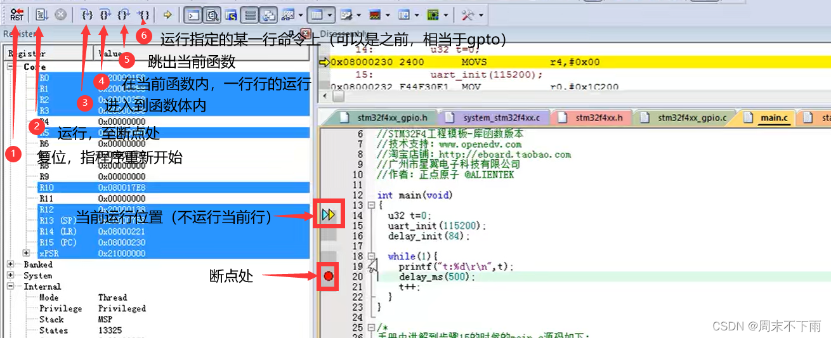831x338 pixels.
Task: Collapse the Internal register group
Action: [11, 286]
